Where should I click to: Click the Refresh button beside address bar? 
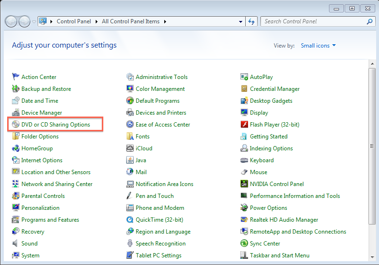point(251,21)
